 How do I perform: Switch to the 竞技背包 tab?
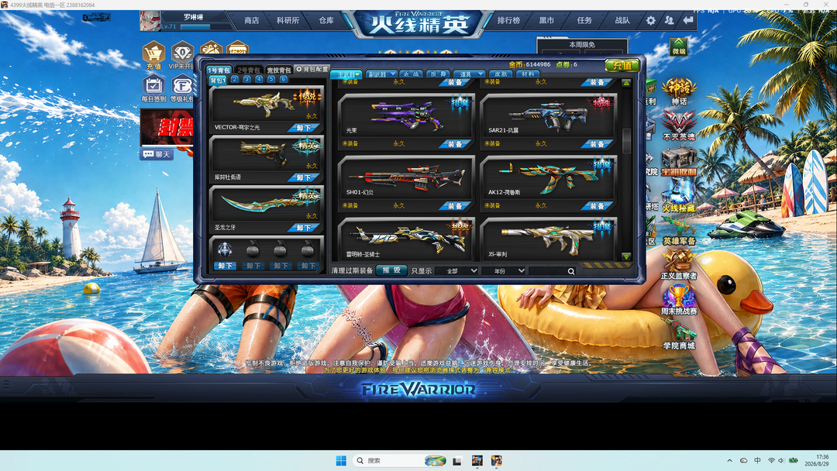278,70
